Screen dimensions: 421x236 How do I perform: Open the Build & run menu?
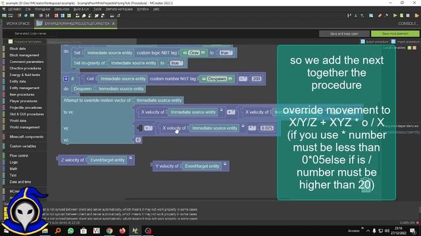click(81, 9)
